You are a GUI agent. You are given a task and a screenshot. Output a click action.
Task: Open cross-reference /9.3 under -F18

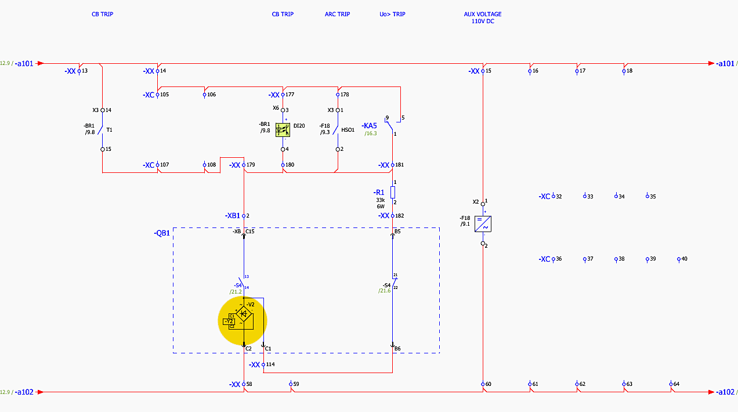point(324,132)
